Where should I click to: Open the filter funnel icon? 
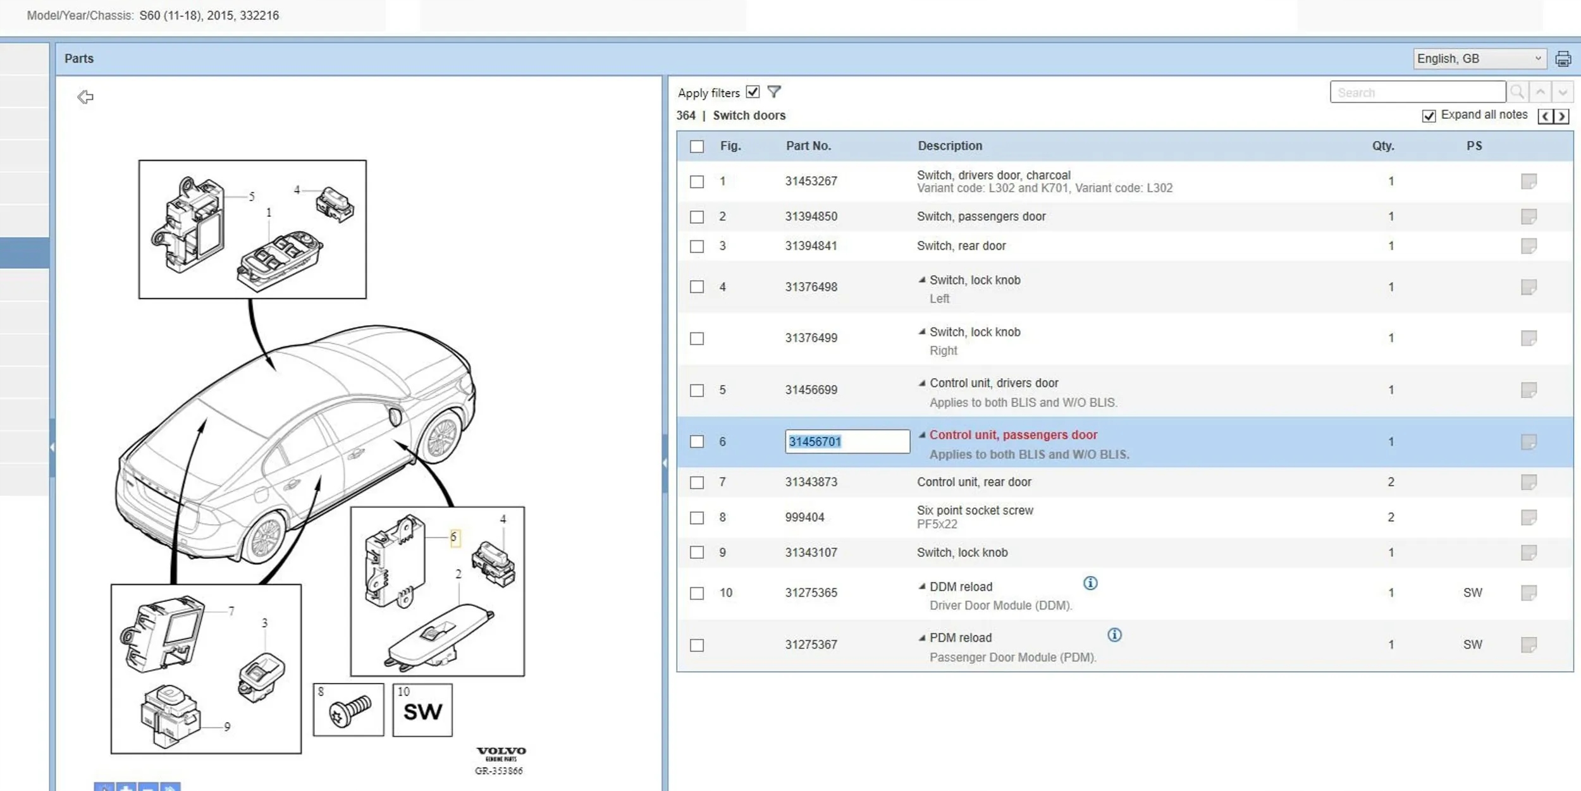[774, 92]
